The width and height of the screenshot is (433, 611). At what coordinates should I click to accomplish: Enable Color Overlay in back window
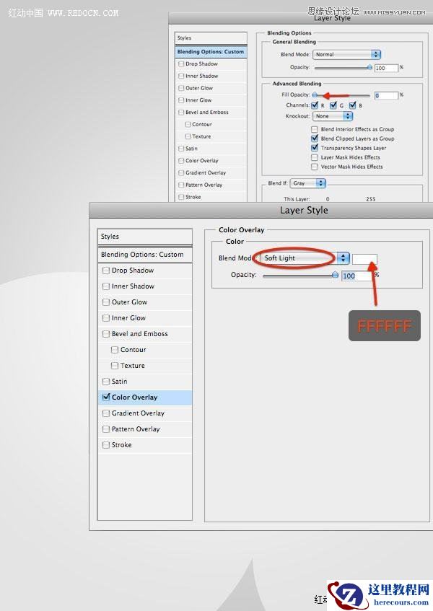pos(181,161)
